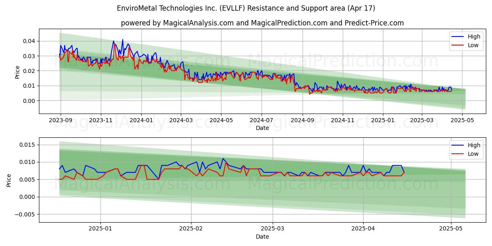Viewport: 492px width, 246px height.
Task: Click the '-0.005' y-axis label in bottom chart
Action: (x=25, y=214)
